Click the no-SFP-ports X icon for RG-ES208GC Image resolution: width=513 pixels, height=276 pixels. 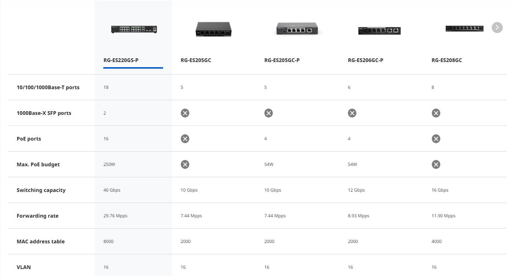tap(436, 113)
